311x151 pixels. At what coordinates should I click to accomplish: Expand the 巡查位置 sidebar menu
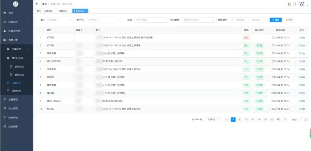(x=16, y=22)
